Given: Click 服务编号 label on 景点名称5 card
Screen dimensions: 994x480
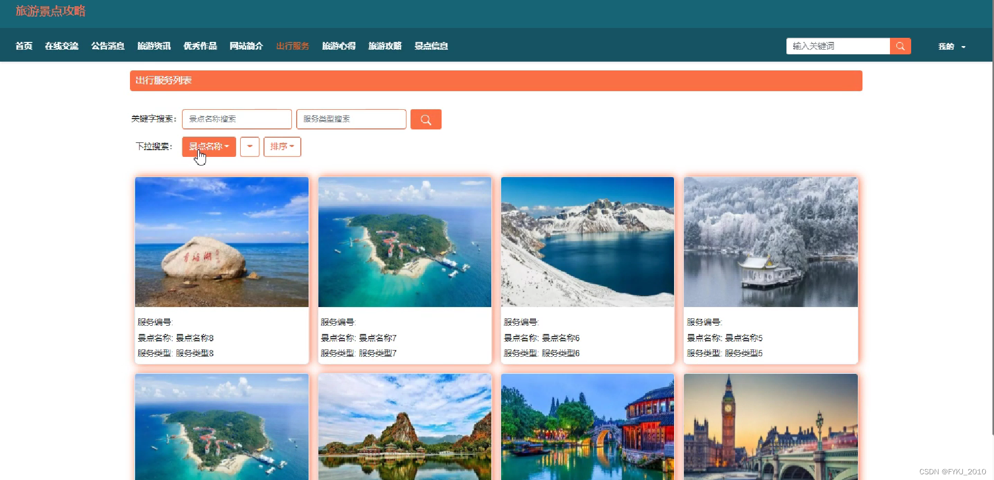Looking at the screenshot, I should pyautogui.click(x=704, y=322).
